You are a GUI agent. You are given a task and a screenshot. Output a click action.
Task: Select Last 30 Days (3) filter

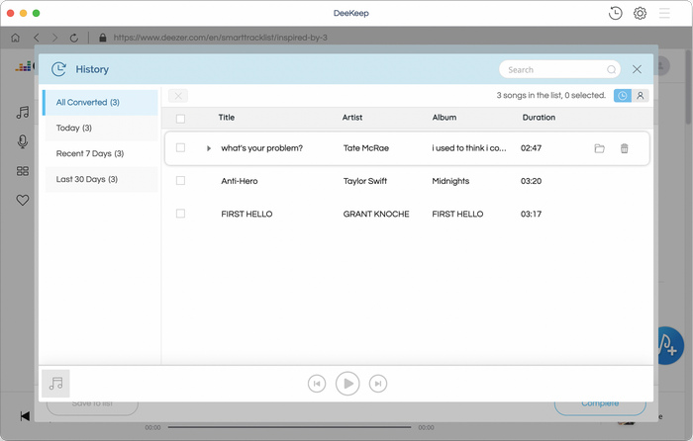click(x=102, y=179)
